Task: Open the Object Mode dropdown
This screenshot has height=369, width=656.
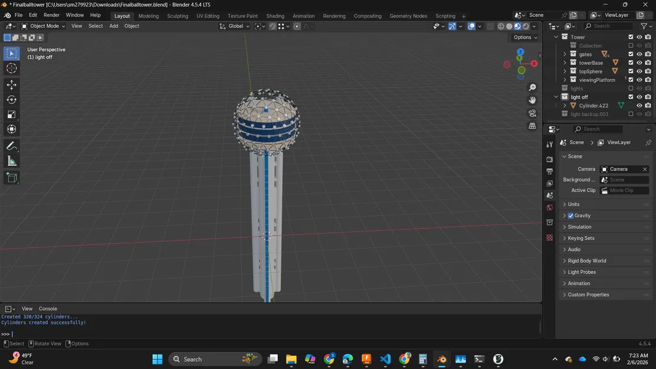Action: 44,26
